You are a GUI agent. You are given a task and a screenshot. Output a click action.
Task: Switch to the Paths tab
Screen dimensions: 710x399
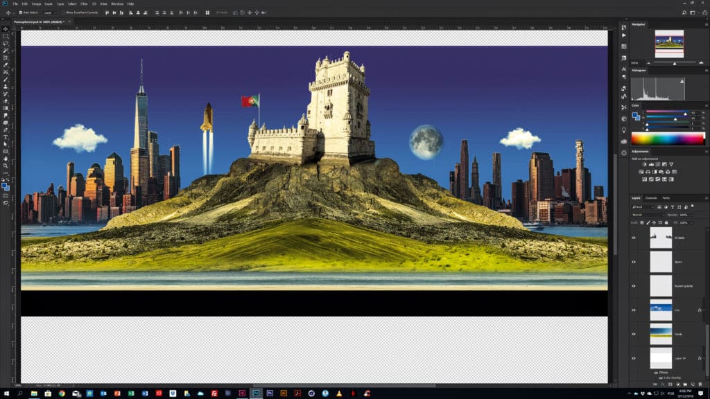click(666, 198)
